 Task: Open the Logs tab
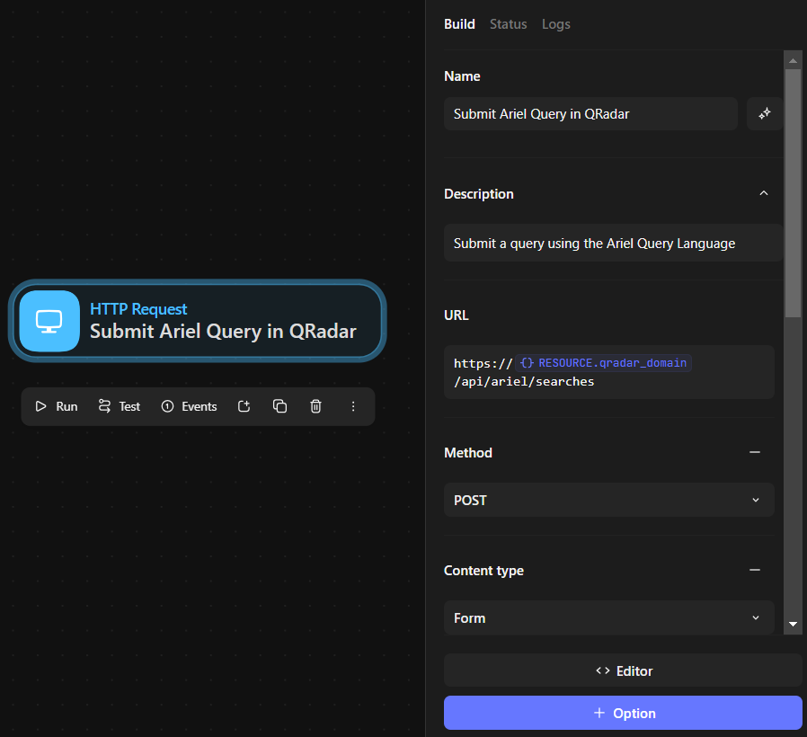556,24
